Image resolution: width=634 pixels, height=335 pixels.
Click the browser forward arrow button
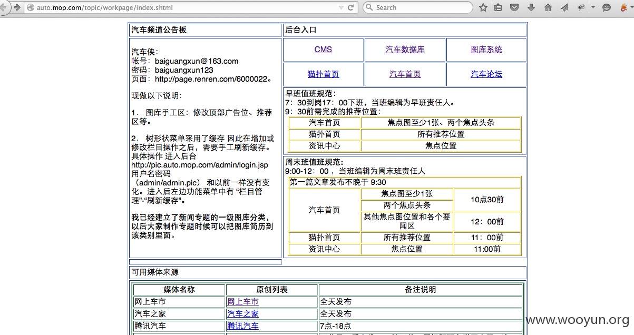pos(17,7)
